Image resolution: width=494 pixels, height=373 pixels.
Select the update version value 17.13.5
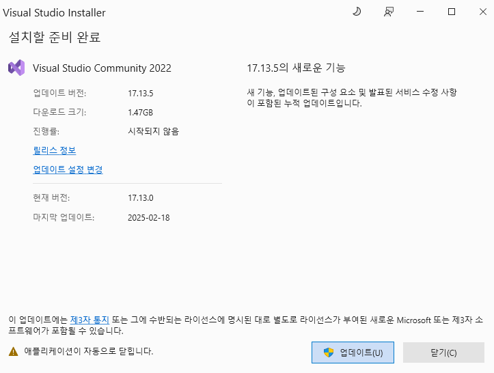(x=141, y=93)
